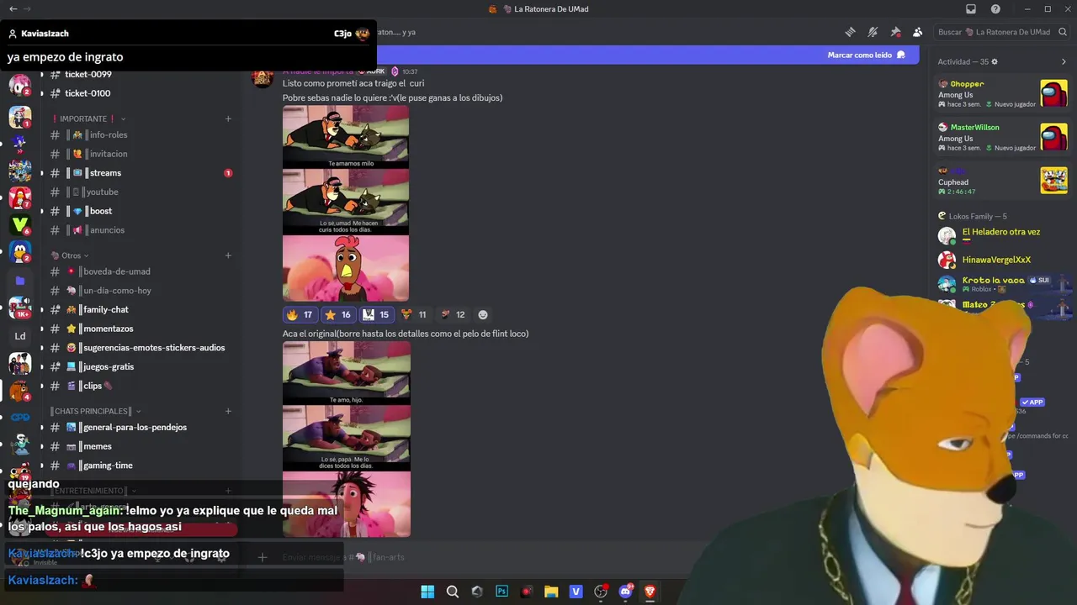This screenshot has height=605, width=1077.
Task: Open the Ld server icon
Action: click(x=20, y=336)
